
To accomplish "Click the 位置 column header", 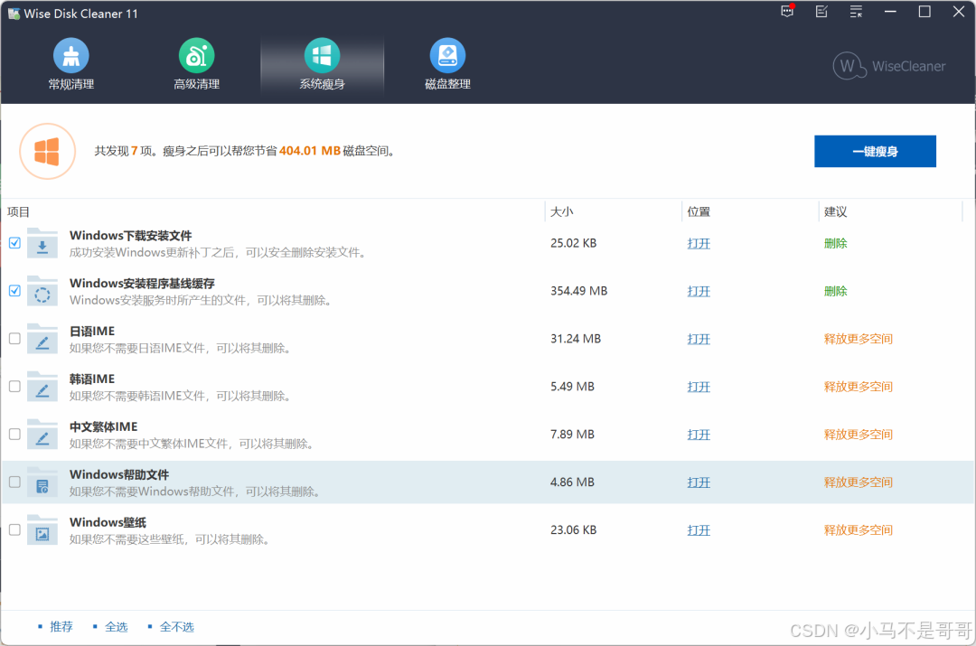I will click(699, 212).
